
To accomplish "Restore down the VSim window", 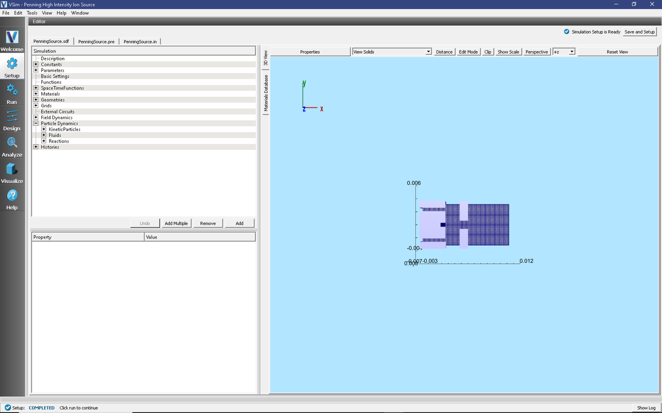I will [x=634, y=4].
